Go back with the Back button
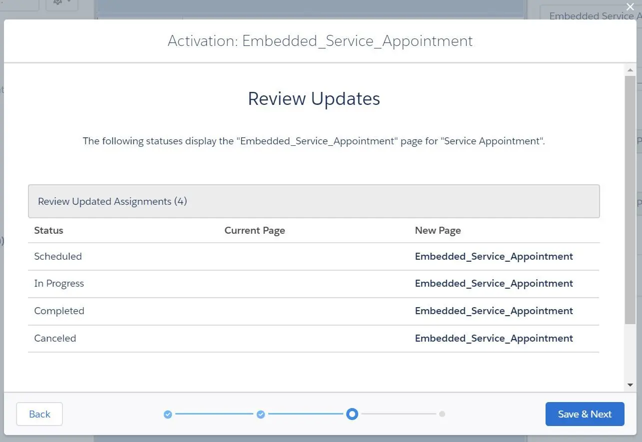This screenshot has width=642, height=442. point(39,414)
